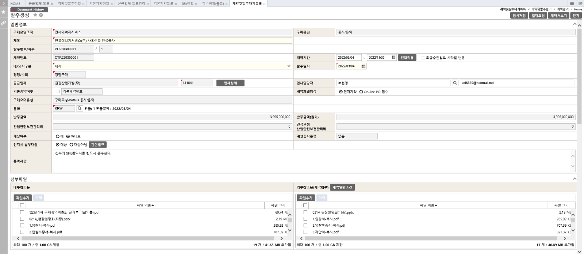Screen dimensions: 584x254
Task: Switch to the 공급업체 목록 tab
Action: click(x=39, y=4)
